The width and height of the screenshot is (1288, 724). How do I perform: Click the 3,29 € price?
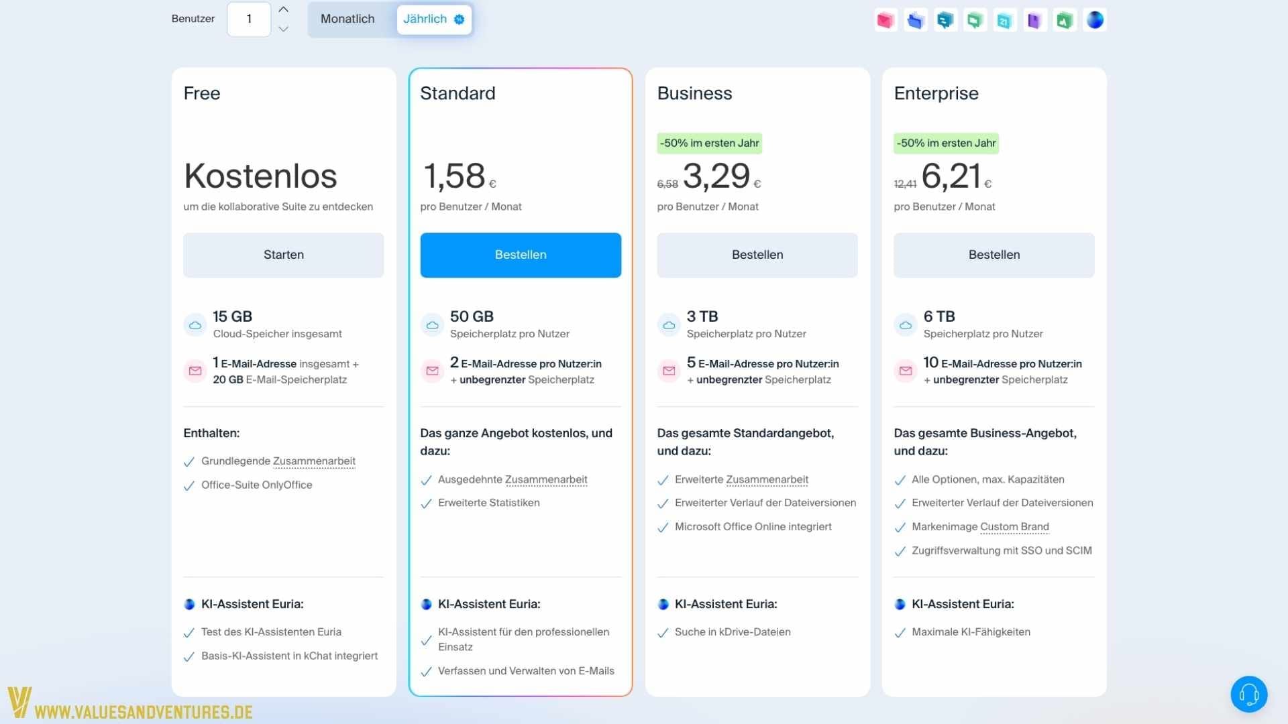point(722,176)
